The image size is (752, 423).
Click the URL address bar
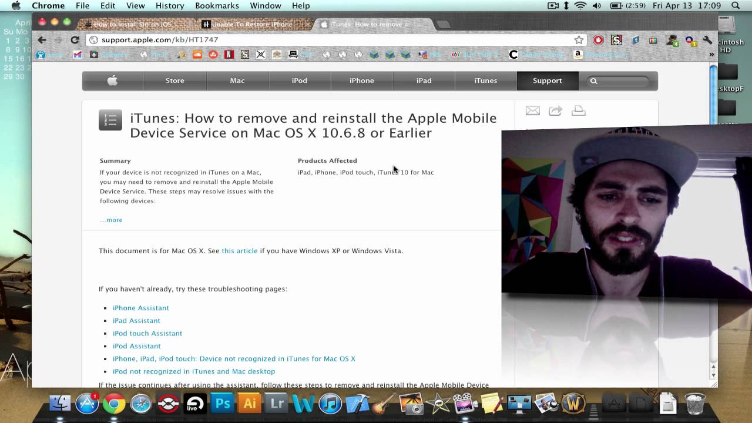(x=337, y=40)
